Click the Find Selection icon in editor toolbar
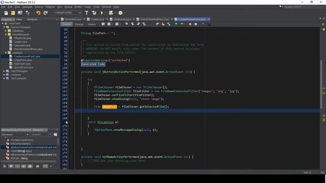326x183 pixels. click(x=126, y=24)
